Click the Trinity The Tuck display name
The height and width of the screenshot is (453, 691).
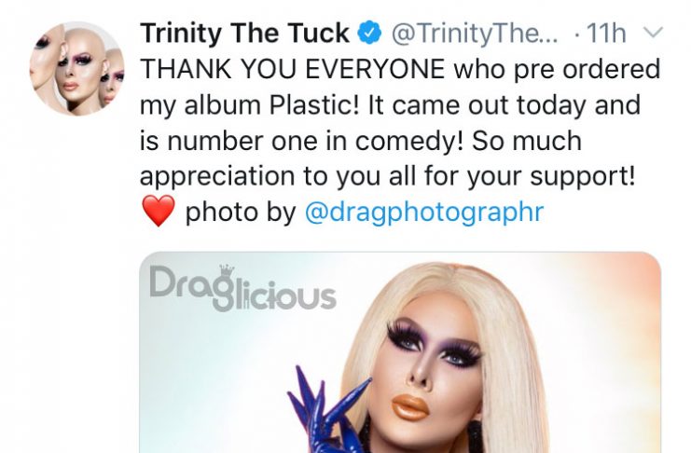245,34
